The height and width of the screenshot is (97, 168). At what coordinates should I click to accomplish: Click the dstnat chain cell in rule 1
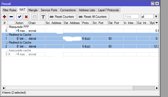[36, 39]
